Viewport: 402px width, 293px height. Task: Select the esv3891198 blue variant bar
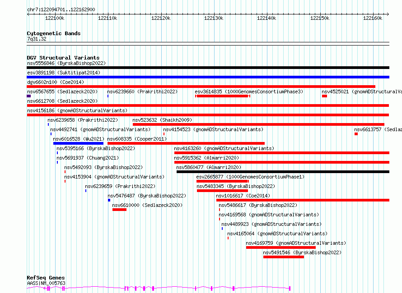click(208, 77)
